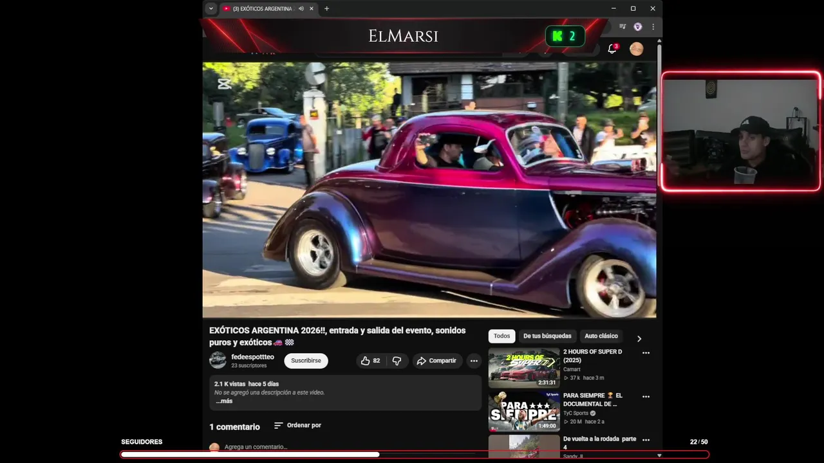Like the video with the thumbs-up
Image resolution: width=824 pixels, height=463 pixels.
(x=370, y=361)
